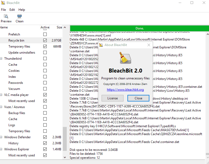Click the Close button in About dialog
The image size is (209, 164).
tap(138, 98)
